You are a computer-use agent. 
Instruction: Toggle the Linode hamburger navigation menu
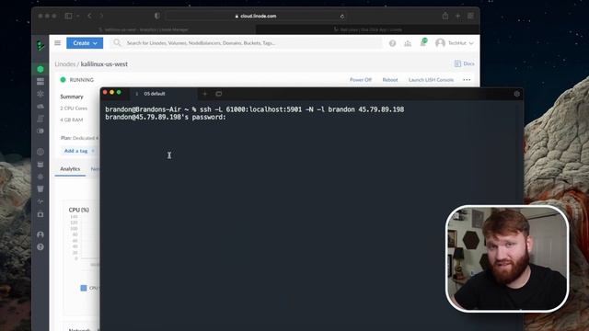pos(57,43)
